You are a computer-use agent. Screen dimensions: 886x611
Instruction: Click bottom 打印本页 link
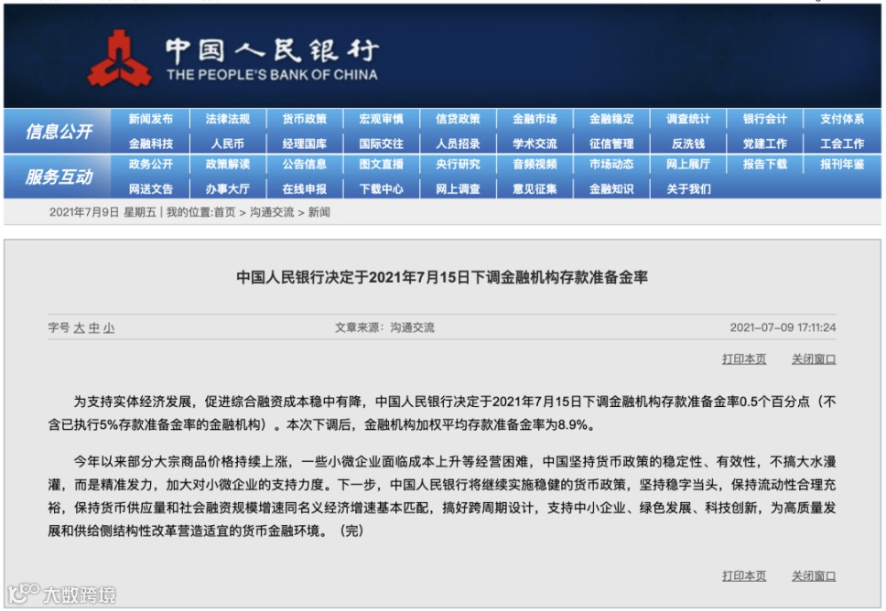[744, 576]
